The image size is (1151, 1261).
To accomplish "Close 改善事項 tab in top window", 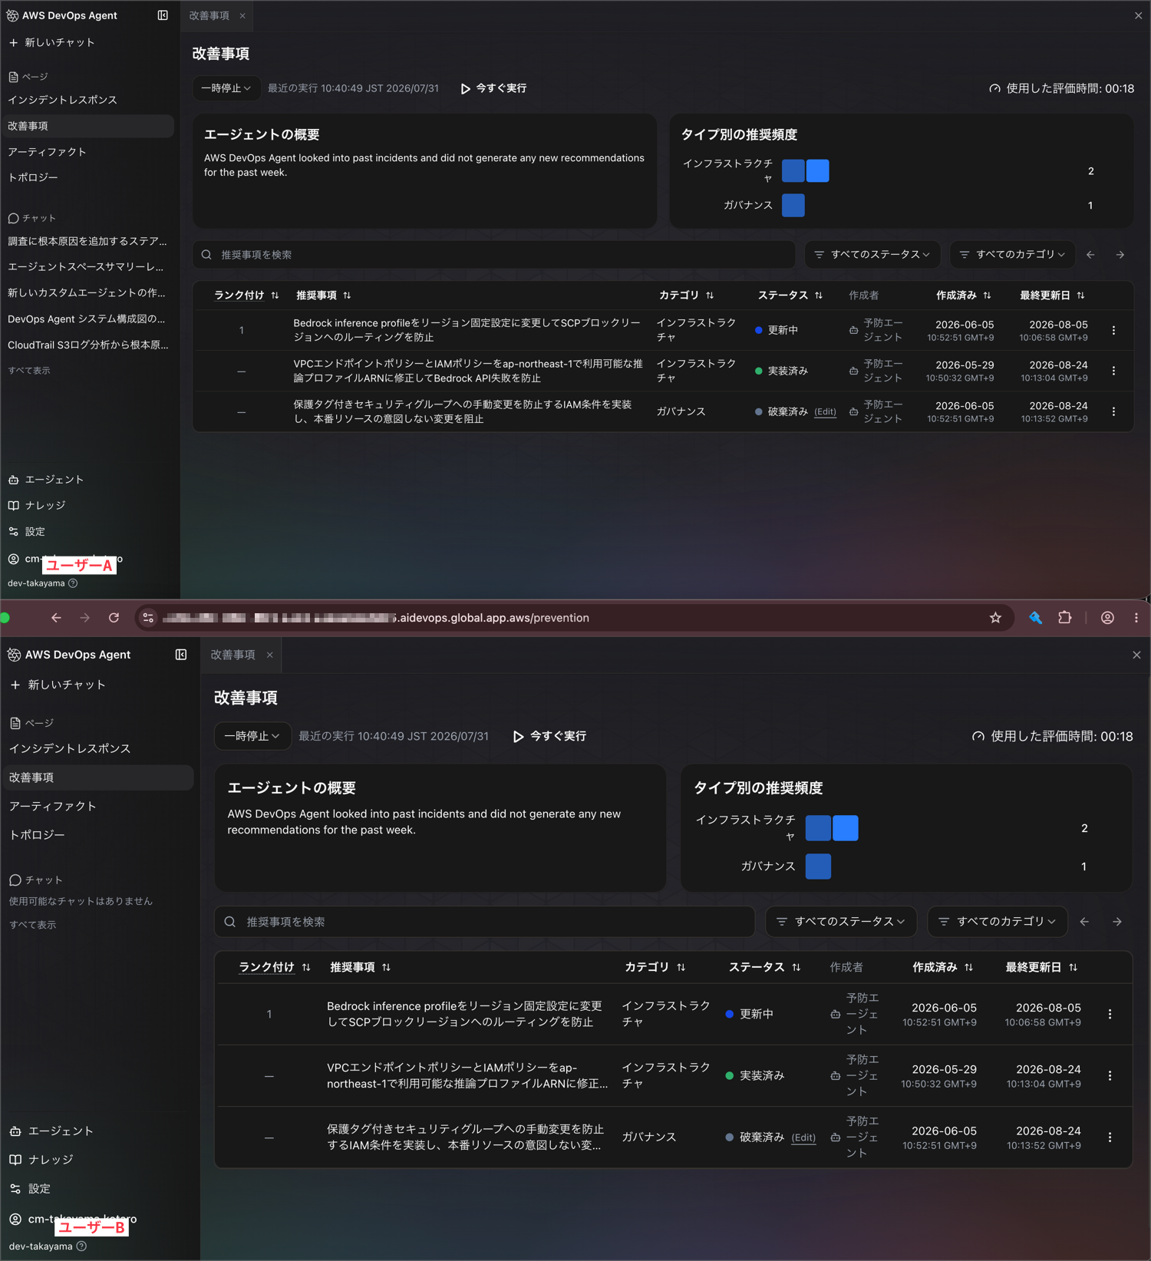I will click(242, 15).
